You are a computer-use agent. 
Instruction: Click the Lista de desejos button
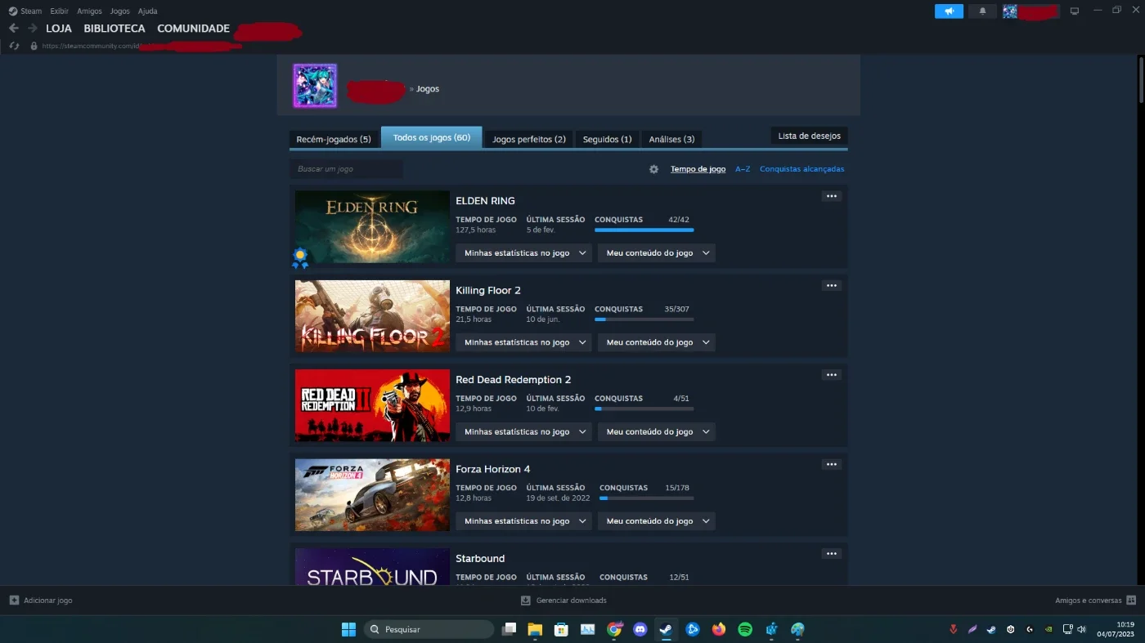point(809,136)
